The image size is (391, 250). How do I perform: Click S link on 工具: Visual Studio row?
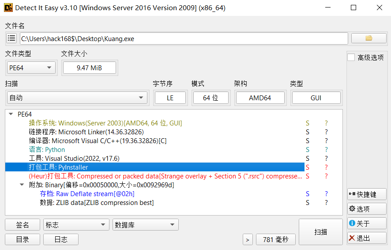[308, 159]
